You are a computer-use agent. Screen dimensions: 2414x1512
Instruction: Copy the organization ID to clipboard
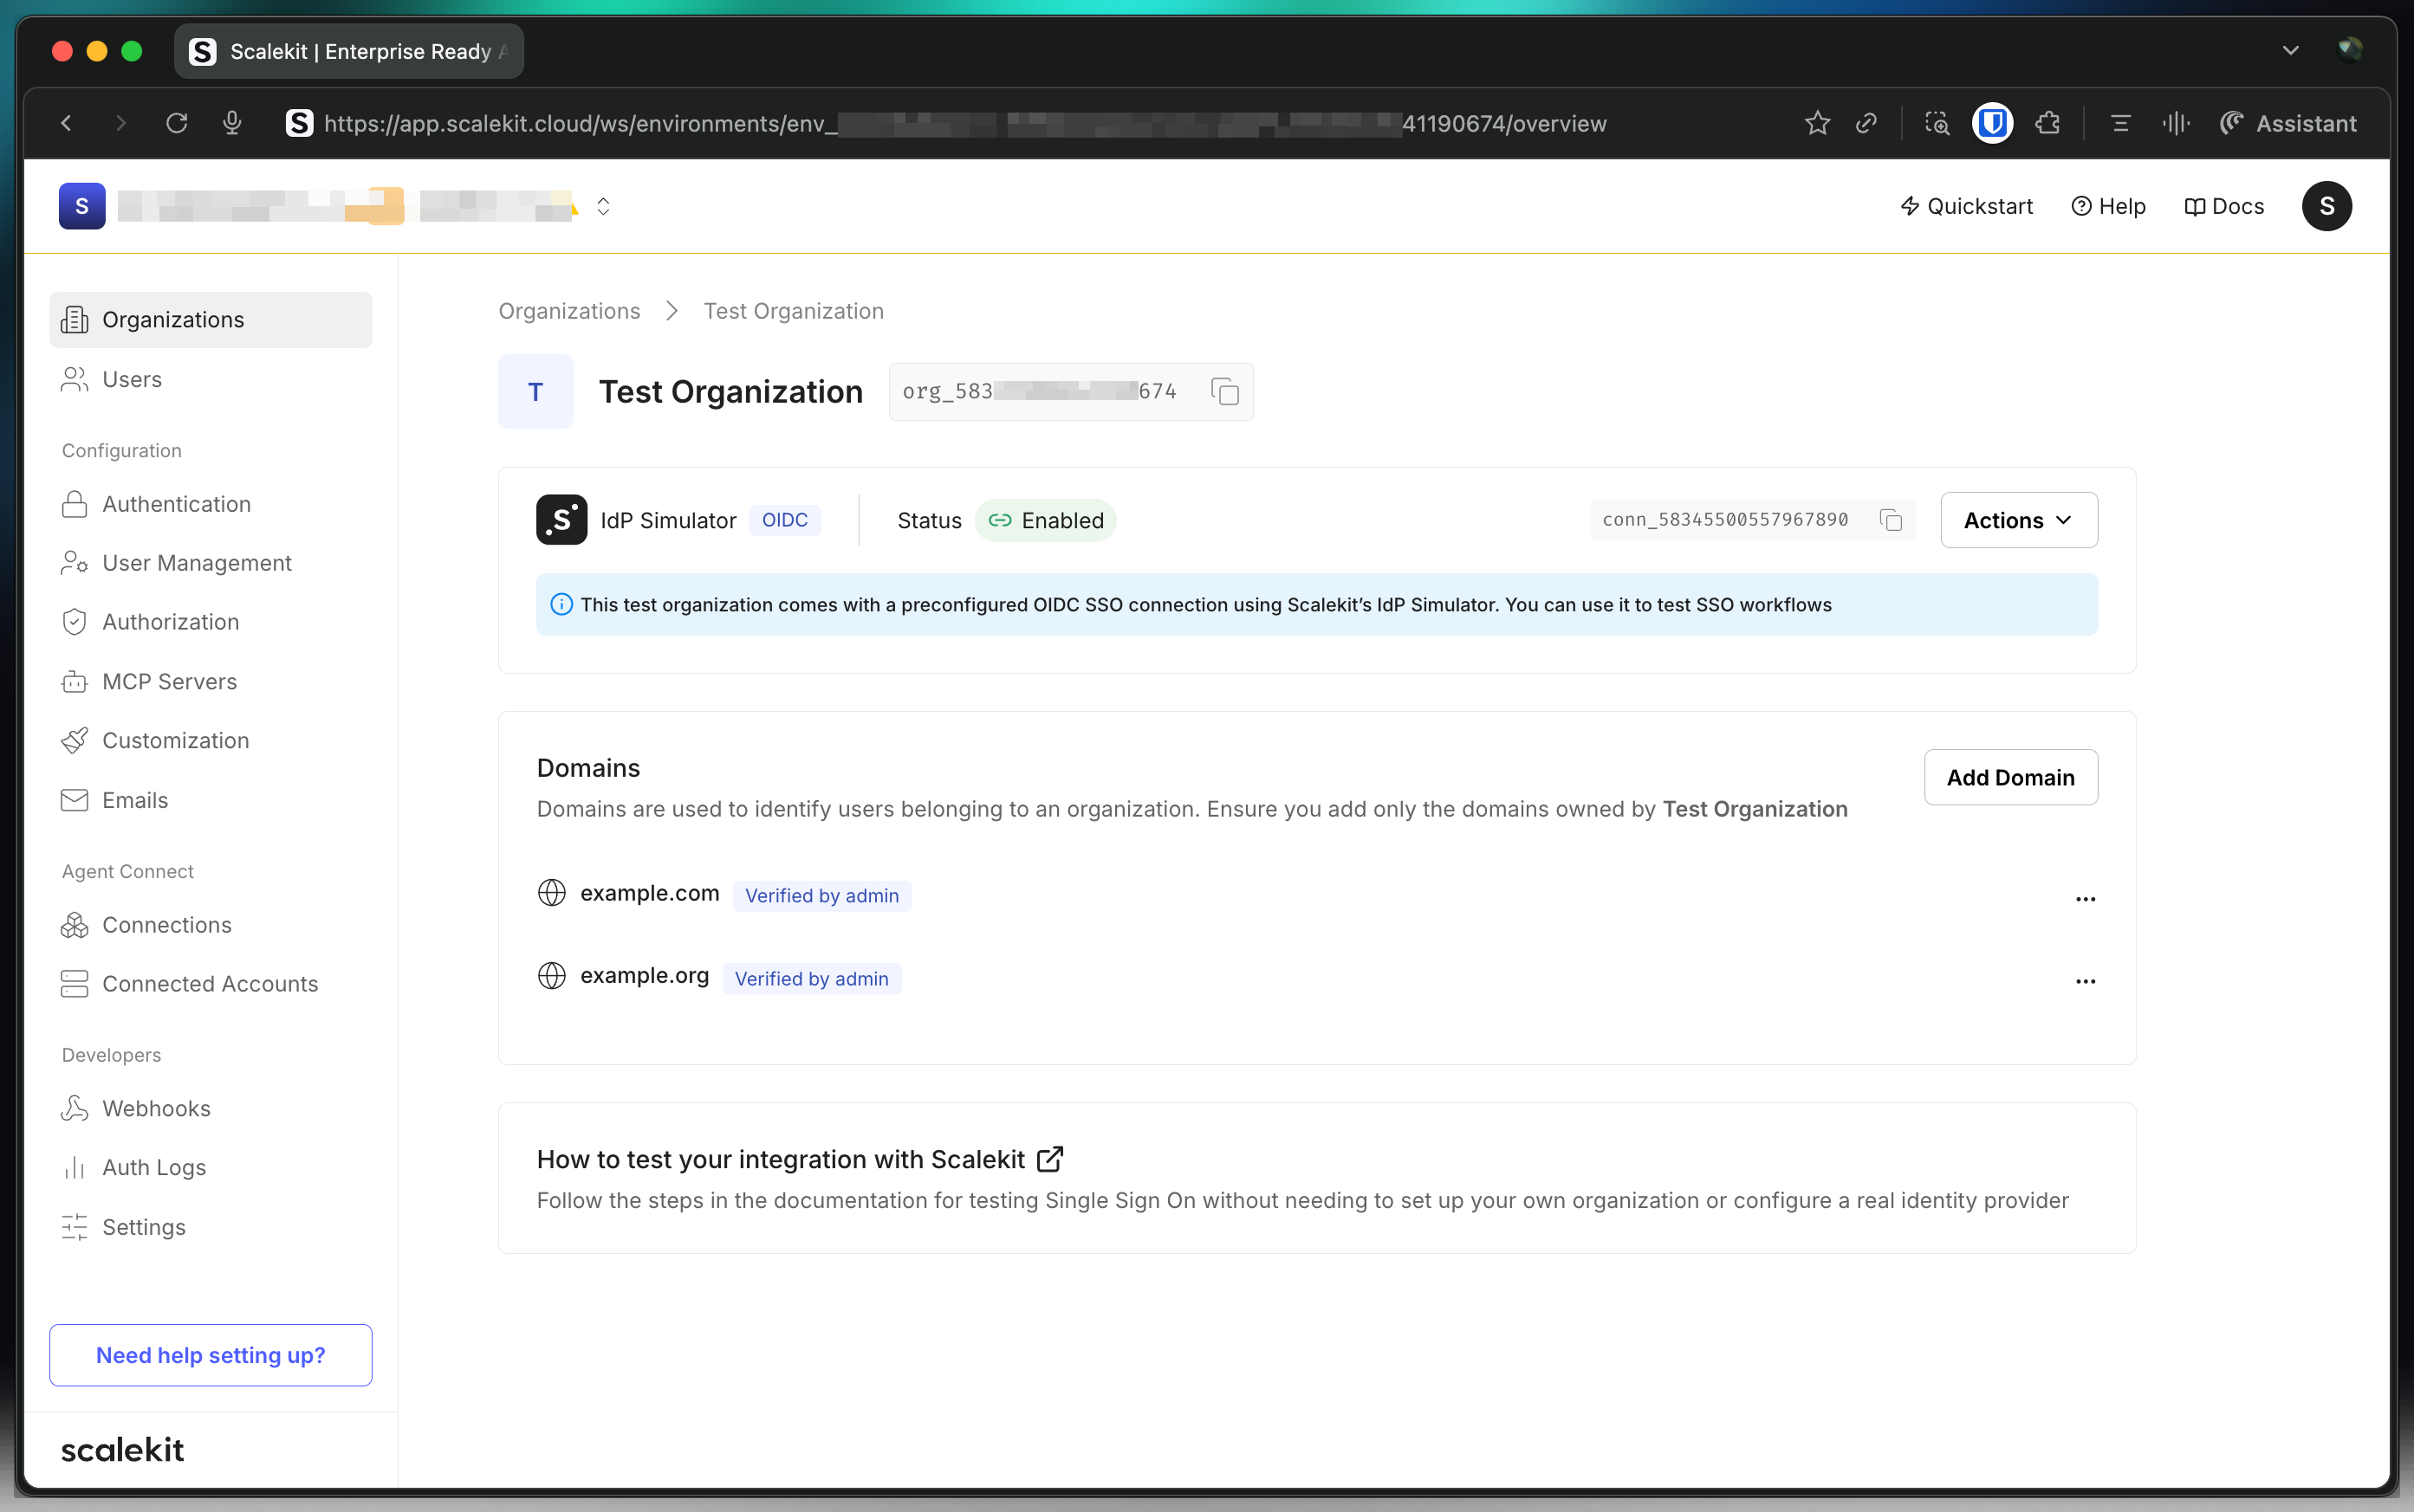pos(1224,391)
